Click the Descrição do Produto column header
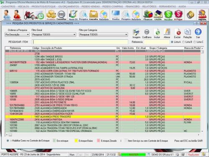Screen dimensions: 209x157 tap(51, 48)
